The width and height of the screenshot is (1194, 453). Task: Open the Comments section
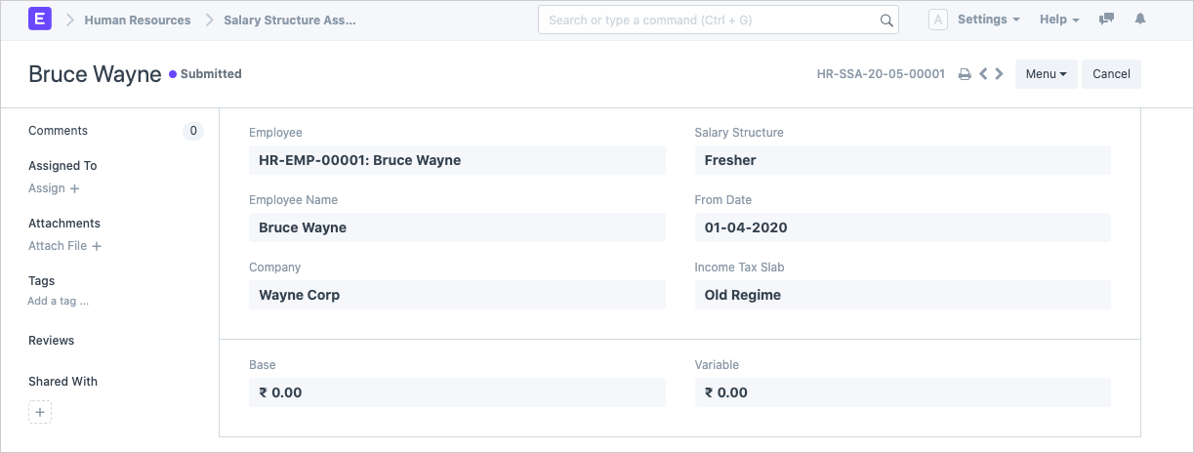click(58, 131)
